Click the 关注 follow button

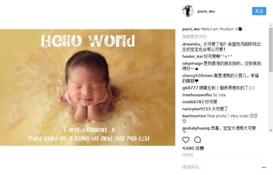(x=259, y=11)
